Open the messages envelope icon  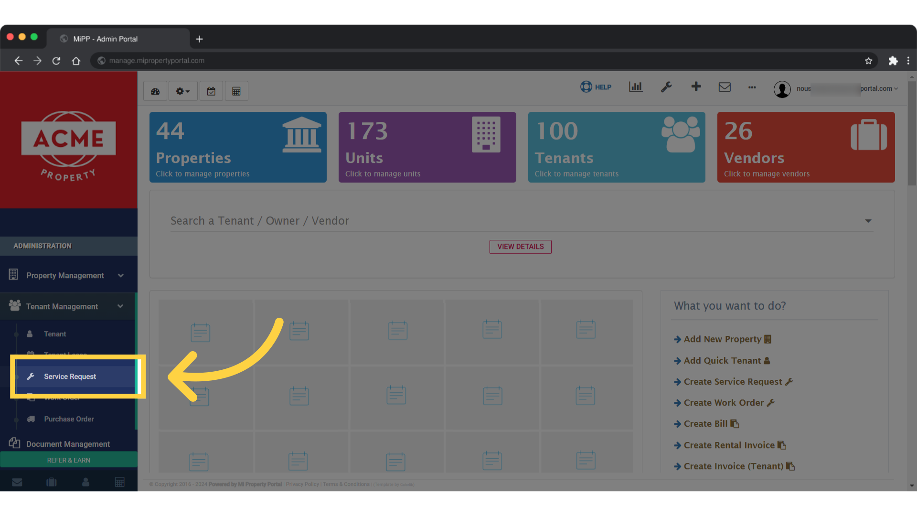click(725, 87)
